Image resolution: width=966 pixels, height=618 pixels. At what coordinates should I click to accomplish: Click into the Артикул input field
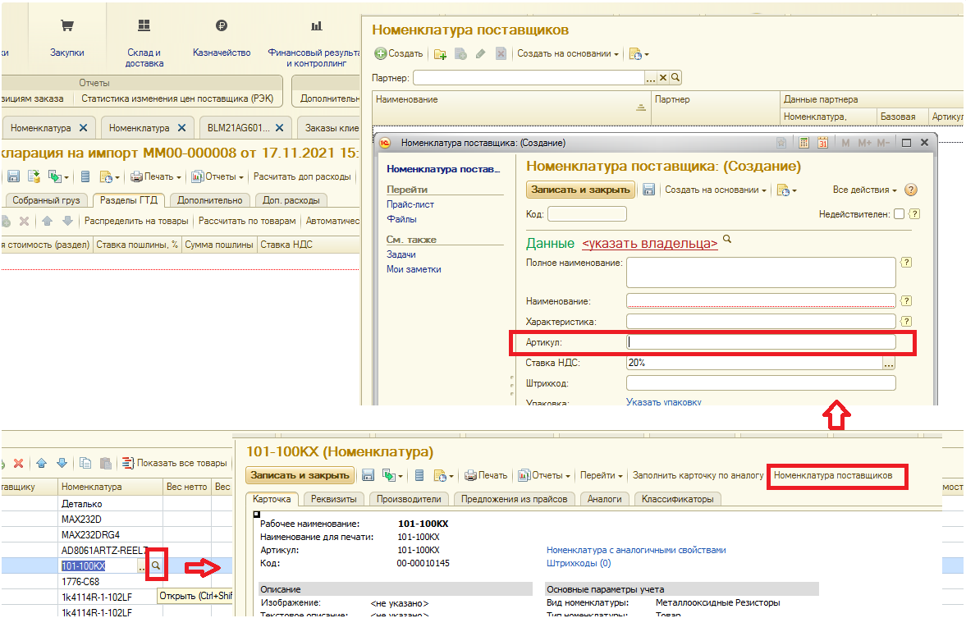point(761,342)
